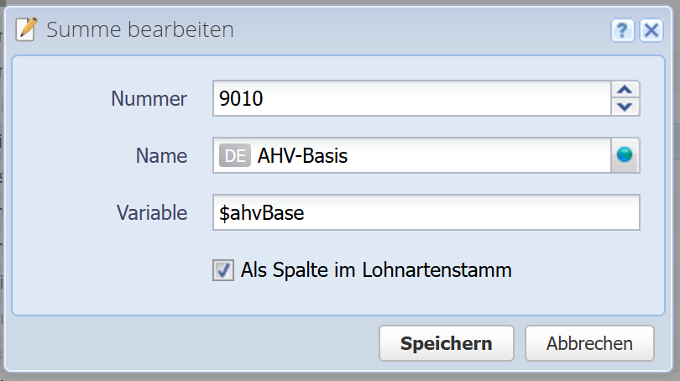The width and height of the screenshot is (680, 381).
Task: Click the pencil edit icon in title bar
Action: 27,30
